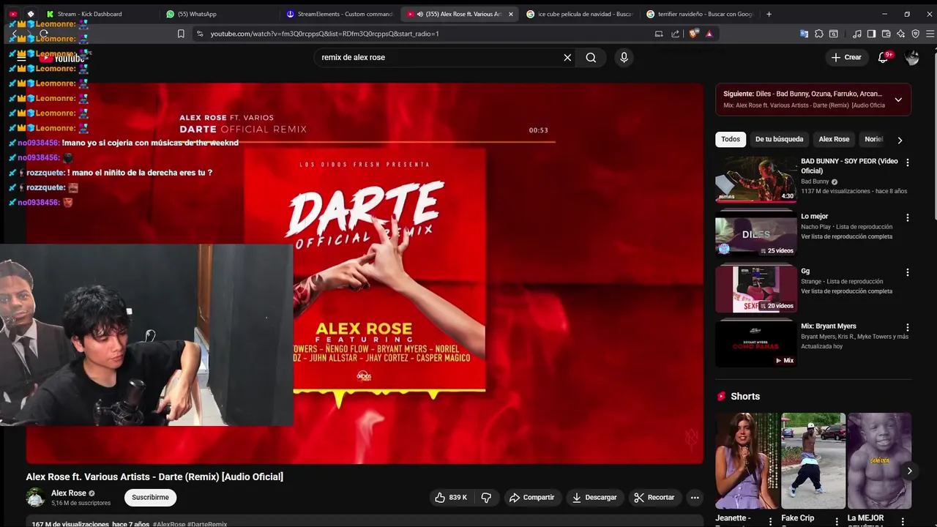
Task: Open options for BAD BUNNY - SOY PEOR
Action: 908,162
